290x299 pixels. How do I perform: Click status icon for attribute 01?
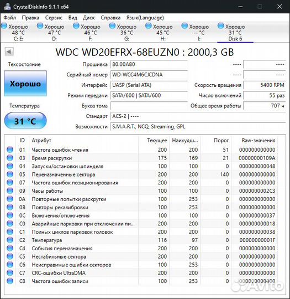(x=10, y=149)
